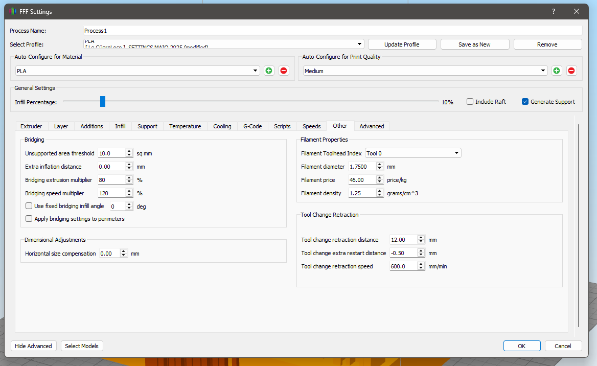Delete Medium quality preset with red minus
Image resolution: width=597 pixels, height=366 pixels.
pos(571,71)
